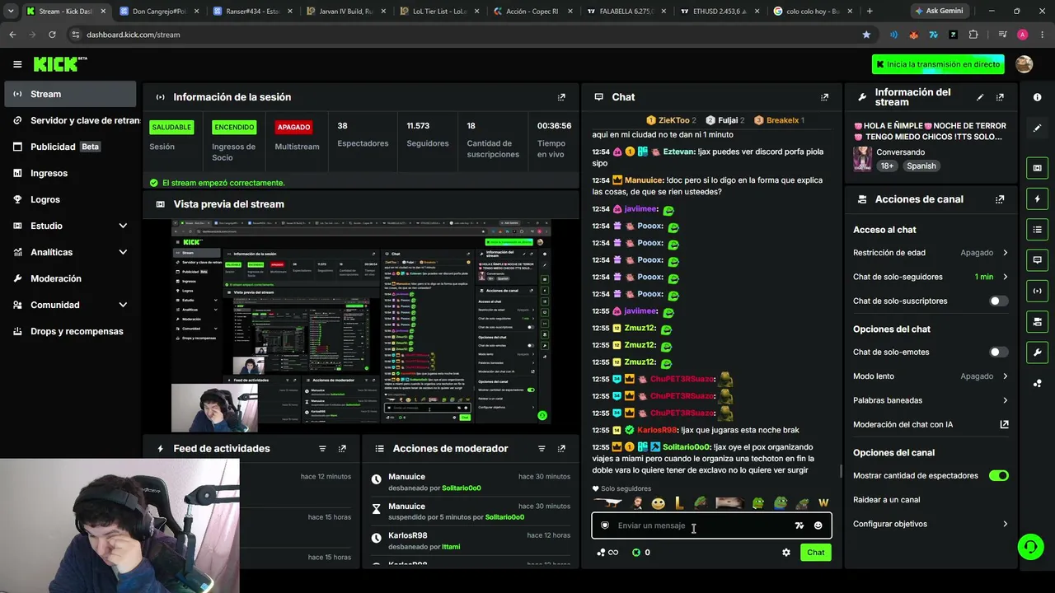Open Palabras baneadas settings
The height and width of the screenshot is (593, 1055).
coord(931,400)
